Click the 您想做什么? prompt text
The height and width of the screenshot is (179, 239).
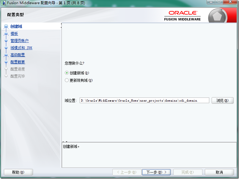tap(75, 63)
